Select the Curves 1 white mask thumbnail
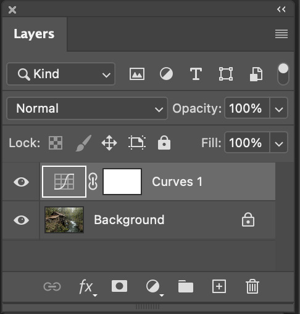 click(122, 182)
